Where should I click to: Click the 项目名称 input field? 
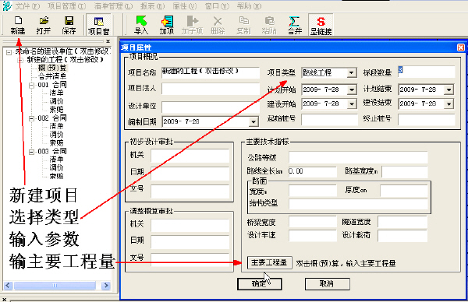[211, 72]
